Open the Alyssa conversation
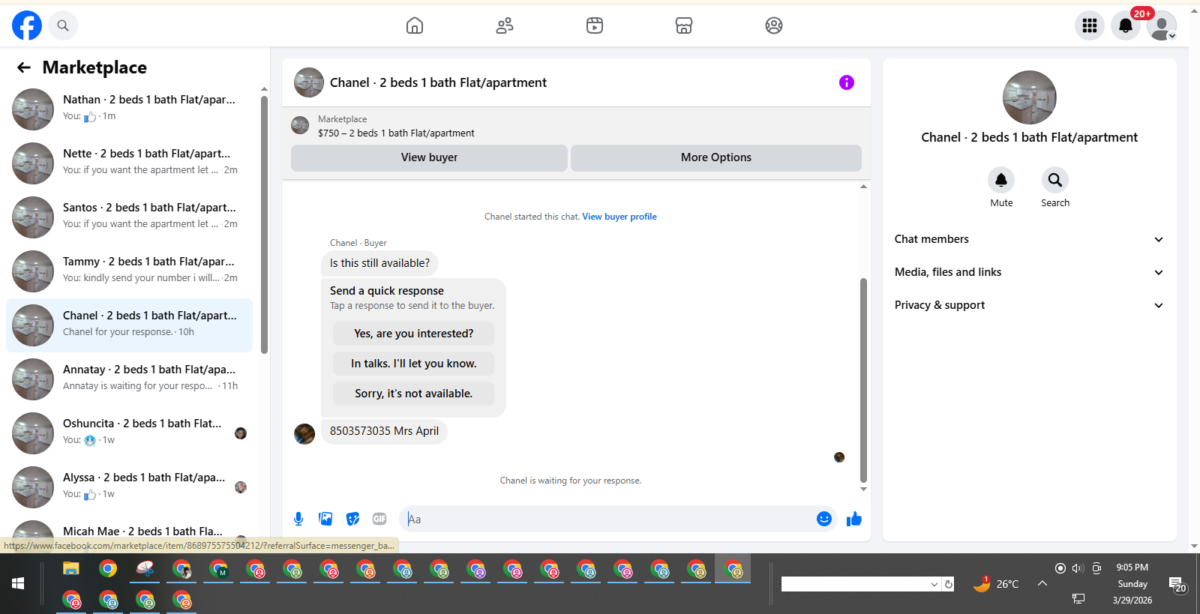This screenshot has width=1200, height=614. coord(129,487)
